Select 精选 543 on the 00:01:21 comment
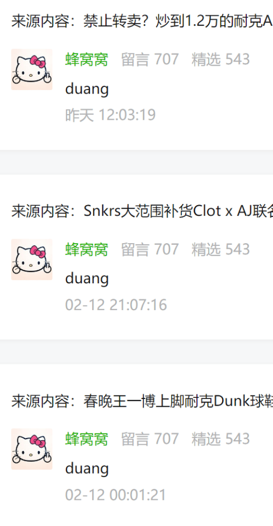 click(x=221, y=439)
